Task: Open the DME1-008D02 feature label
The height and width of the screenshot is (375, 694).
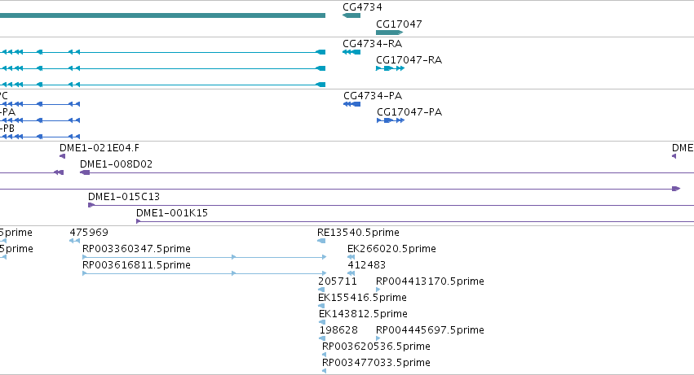Action: click(116, 164)
